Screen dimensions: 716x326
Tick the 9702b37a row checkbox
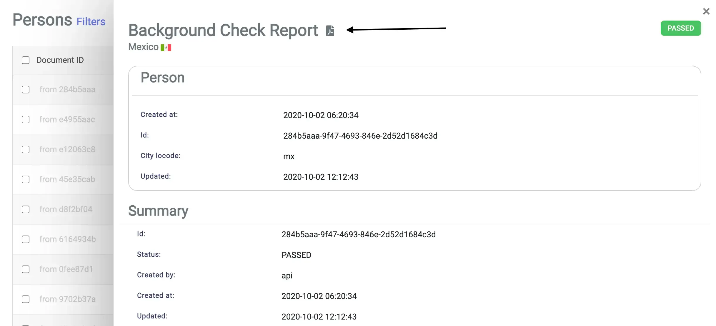tap(26, 299)
